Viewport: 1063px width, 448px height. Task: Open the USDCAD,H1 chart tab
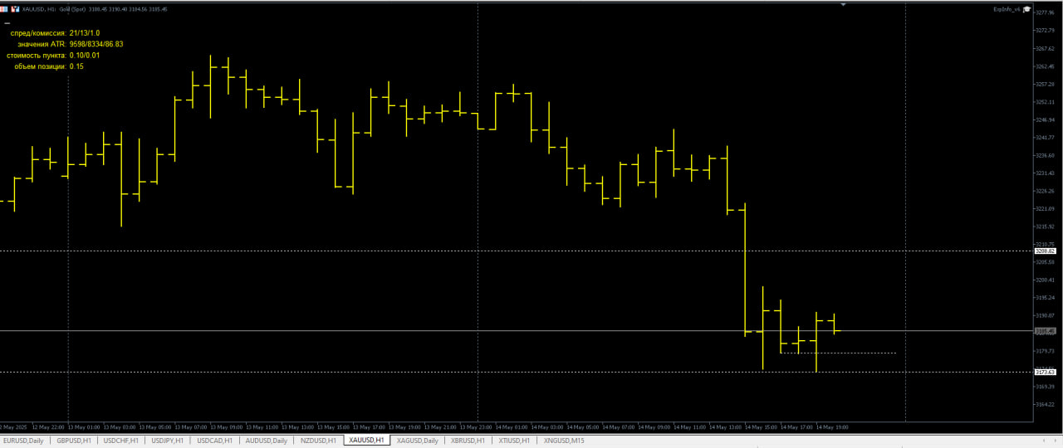tap(215, 441)
